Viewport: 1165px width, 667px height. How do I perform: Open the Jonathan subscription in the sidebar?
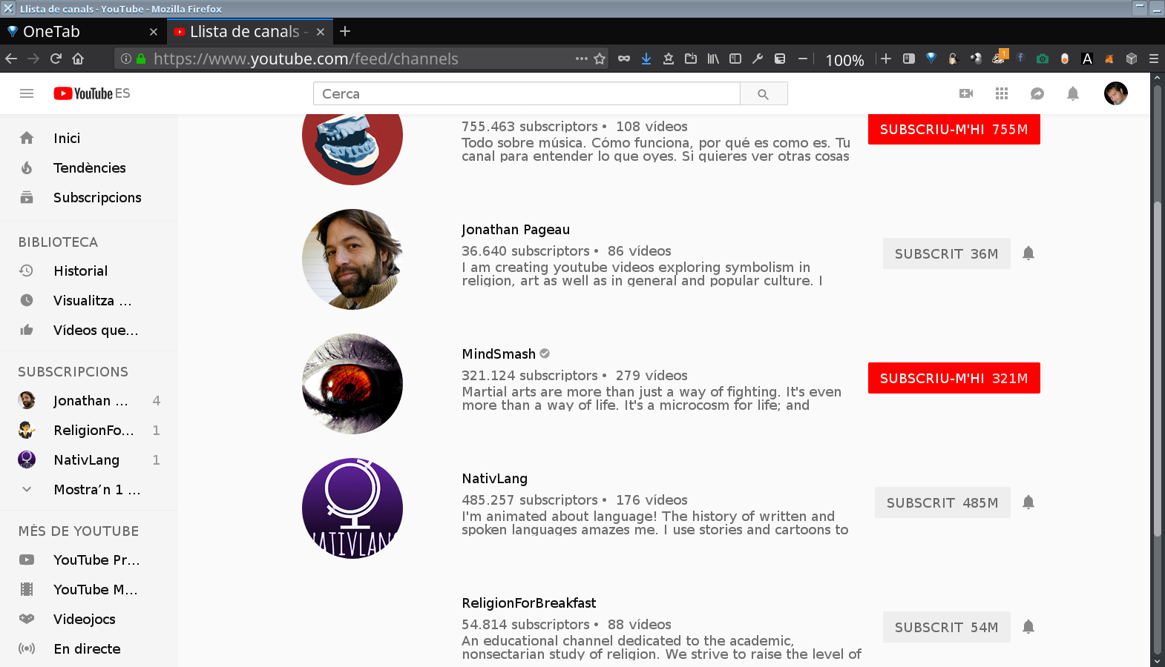tap(89, 400)
